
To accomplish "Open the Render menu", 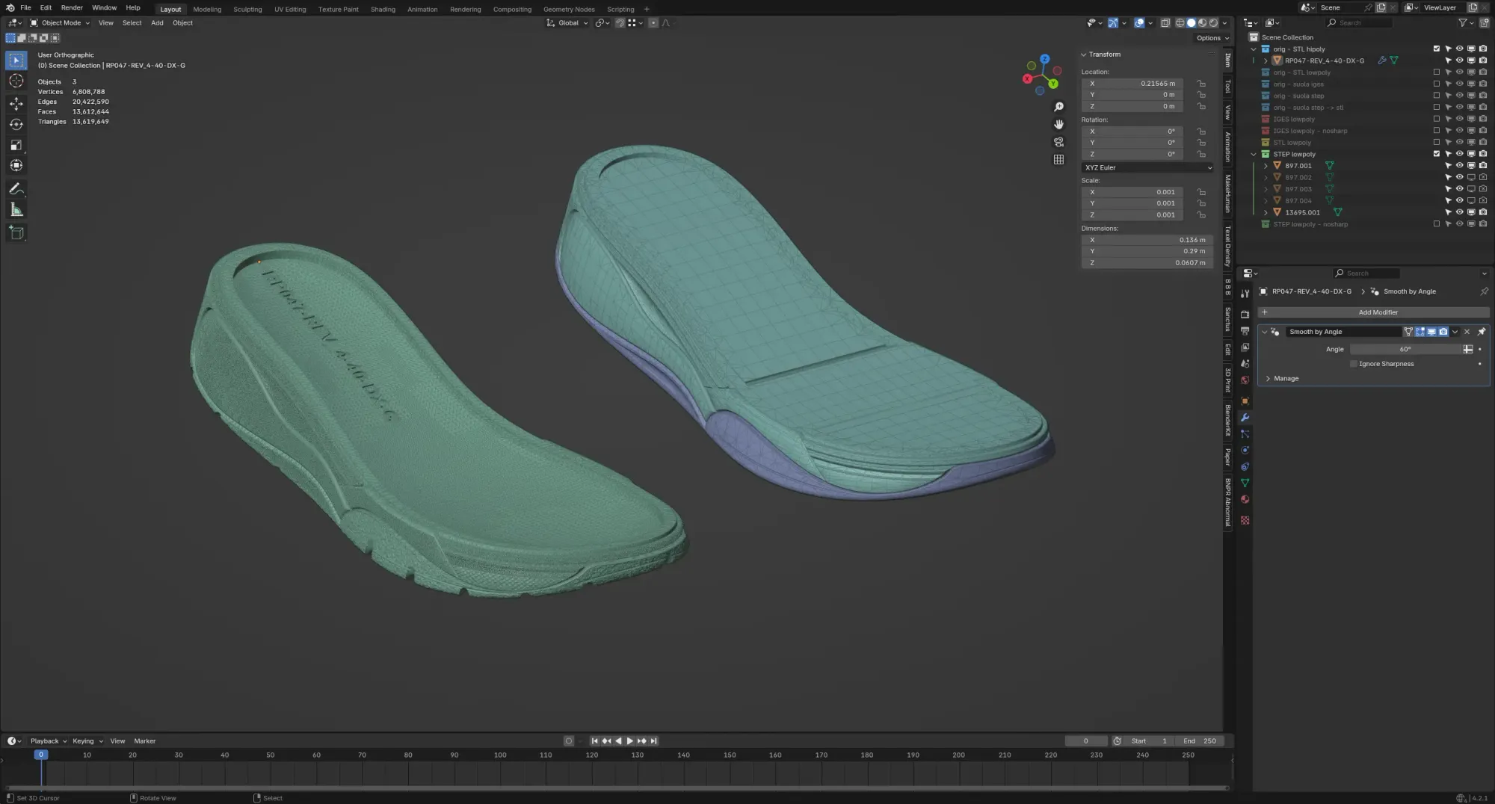I will coord(72,7).
